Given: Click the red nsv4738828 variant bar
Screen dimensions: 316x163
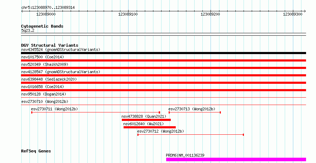Looking at the screenshot, I should point(146,120).
